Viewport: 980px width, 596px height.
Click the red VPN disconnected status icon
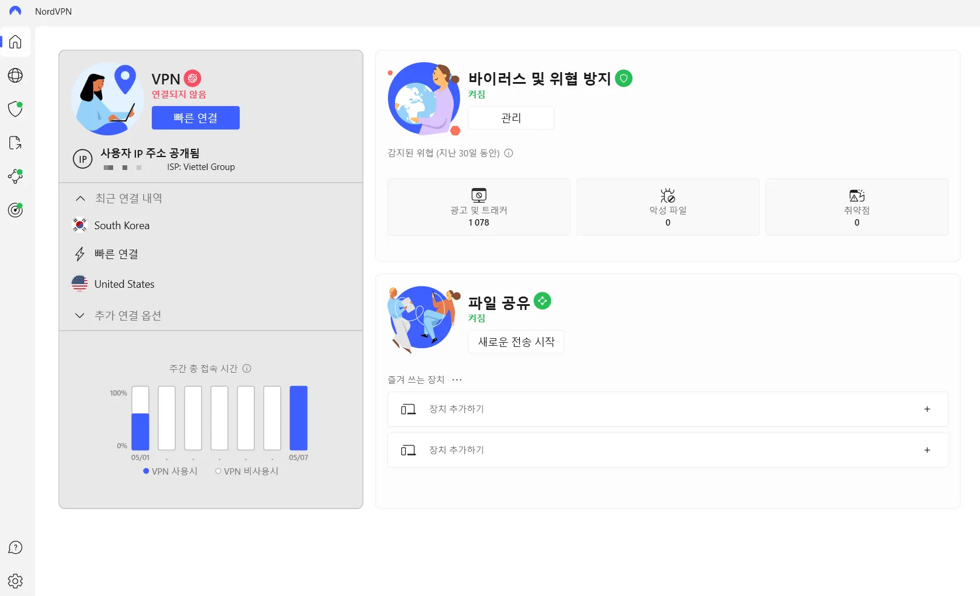(x=192, y=78)
